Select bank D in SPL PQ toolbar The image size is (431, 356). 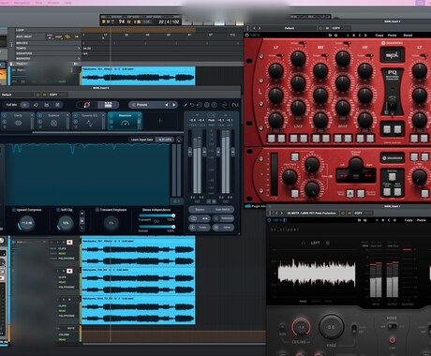365,36
